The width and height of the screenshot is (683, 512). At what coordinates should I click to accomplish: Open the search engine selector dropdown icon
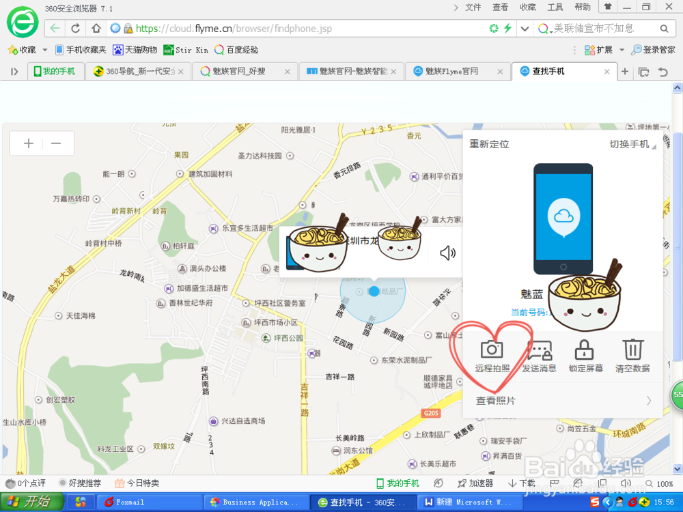point(544,29)
